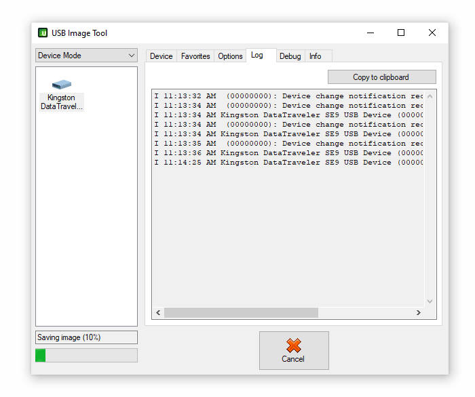Select the 11:13:35 AM log entry
The image size is (475, 397).
click(288, 144)
